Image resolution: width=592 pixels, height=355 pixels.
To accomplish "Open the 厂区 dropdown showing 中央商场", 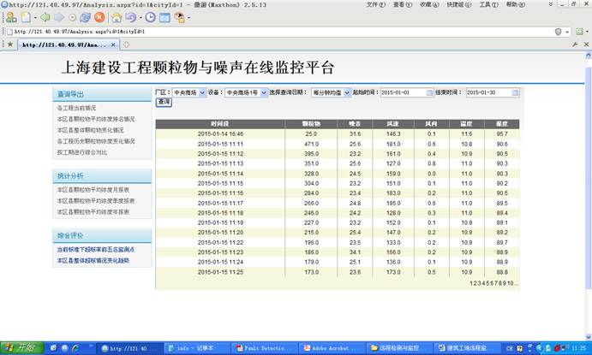I will tap(187, 92).
